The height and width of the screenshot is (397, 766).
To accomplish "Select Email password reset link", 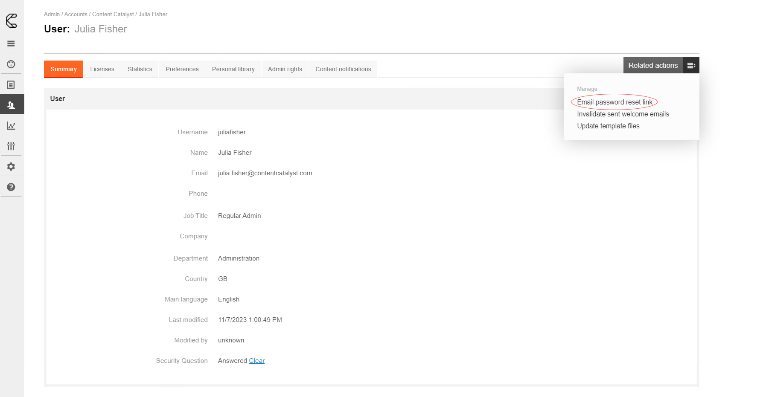I will coord(615,102).
